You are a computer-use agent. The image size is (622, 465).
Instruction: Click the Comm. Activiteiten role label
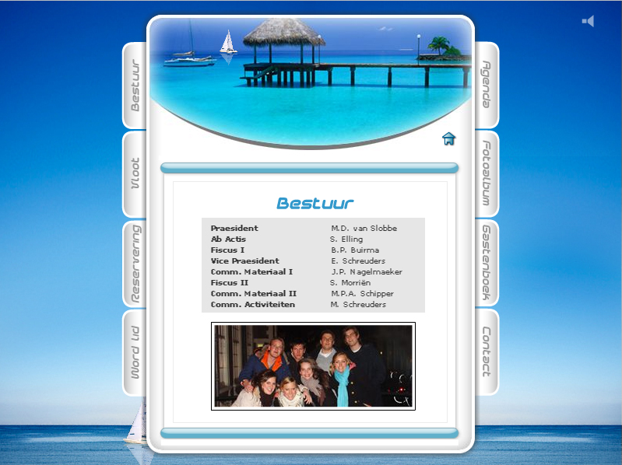(x=252, y=305)
